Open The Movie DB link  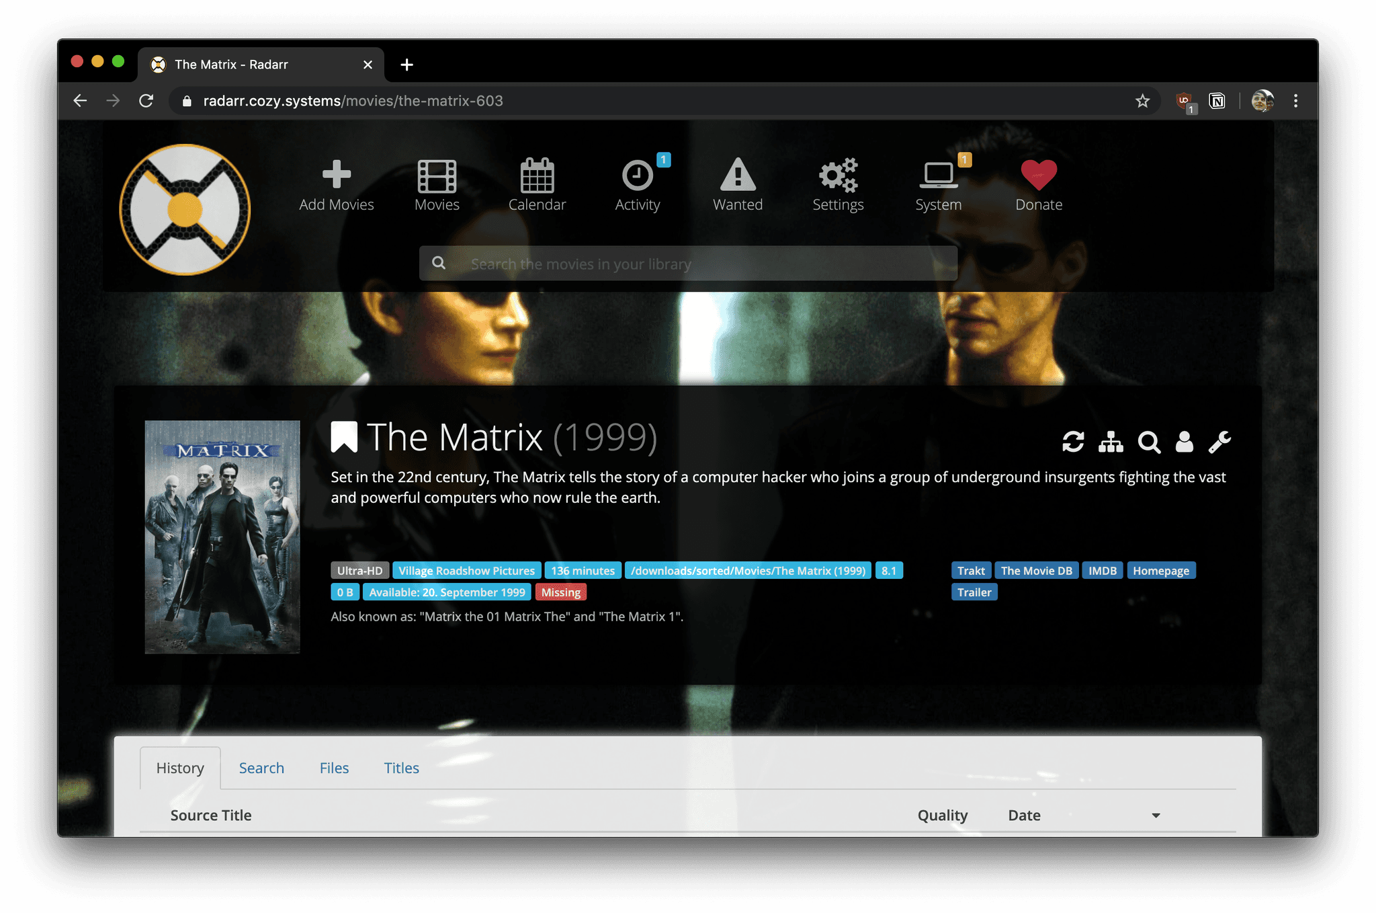pyautogui.click(x=1036, y=570)
